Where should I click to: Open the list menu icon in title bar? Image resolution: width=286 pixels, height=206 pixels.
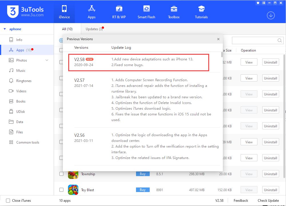tap(263, 3)
